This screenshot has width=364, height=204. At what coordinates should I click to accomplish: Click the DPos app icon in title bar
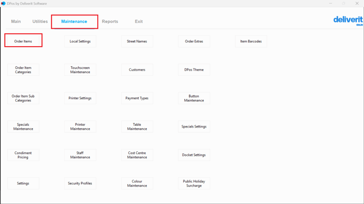[x=3, y=3]
